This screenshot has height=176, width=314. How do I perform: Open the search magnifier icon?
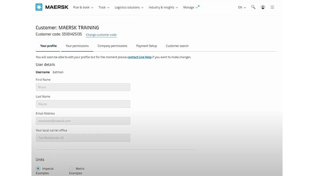[253, 7]
